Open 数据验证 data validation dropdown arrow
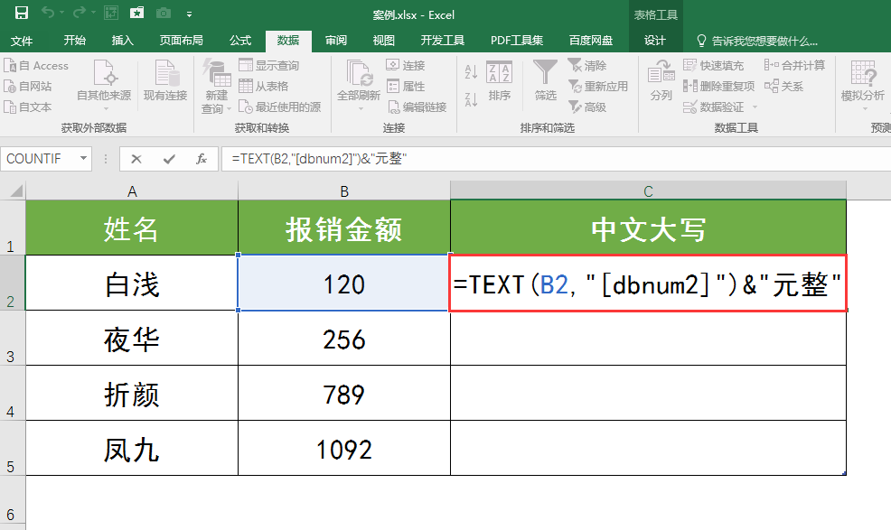Viewport: 891px width, 530px height. 755,107
